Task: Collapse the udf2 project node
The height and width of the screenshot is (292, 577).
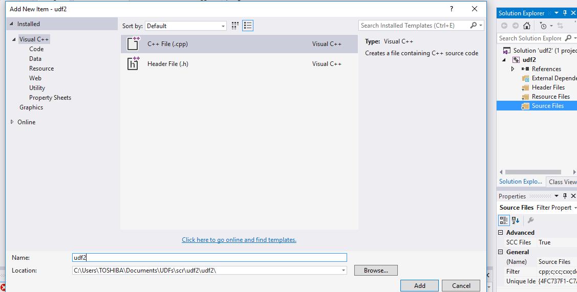Action: point(504,60)
